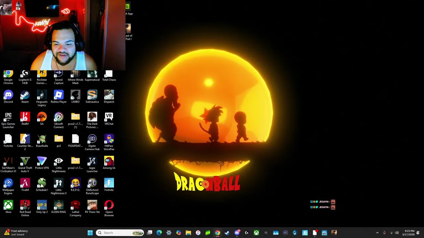Open File Explorer from the taskbar
This screenshot has width=424, height=238.
pos(188,233)
